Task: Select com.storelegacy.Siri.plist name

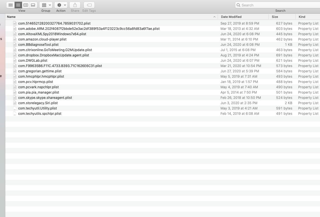Action: click(38, 103)
